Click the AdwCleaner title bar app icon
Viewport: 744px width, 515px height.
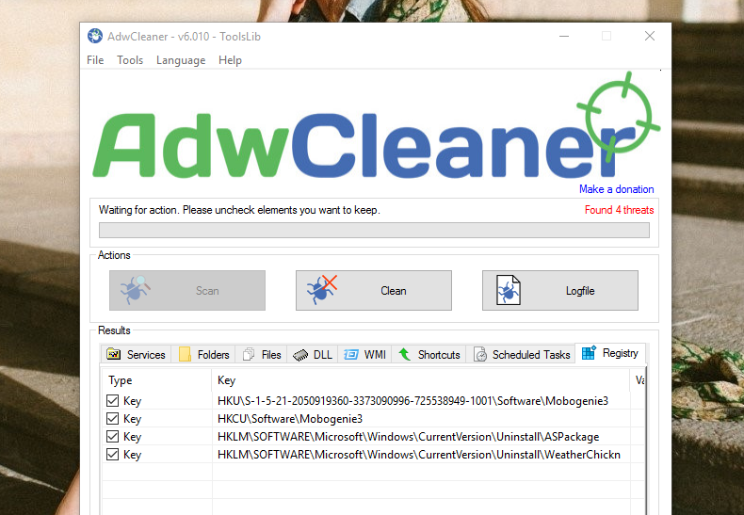tap(95, 36)
